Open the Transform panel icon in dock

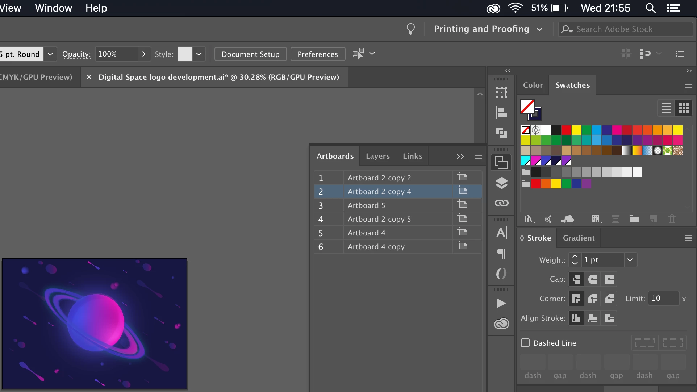click(x=501, y=92)
